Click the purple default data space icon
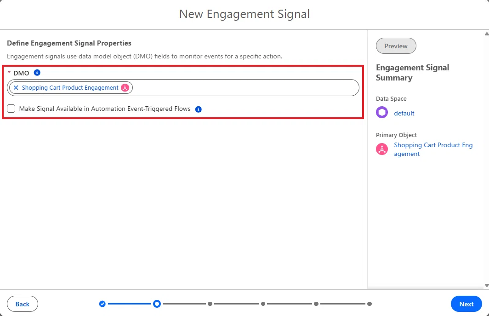489x316 pixels. (x=382, y=112)
